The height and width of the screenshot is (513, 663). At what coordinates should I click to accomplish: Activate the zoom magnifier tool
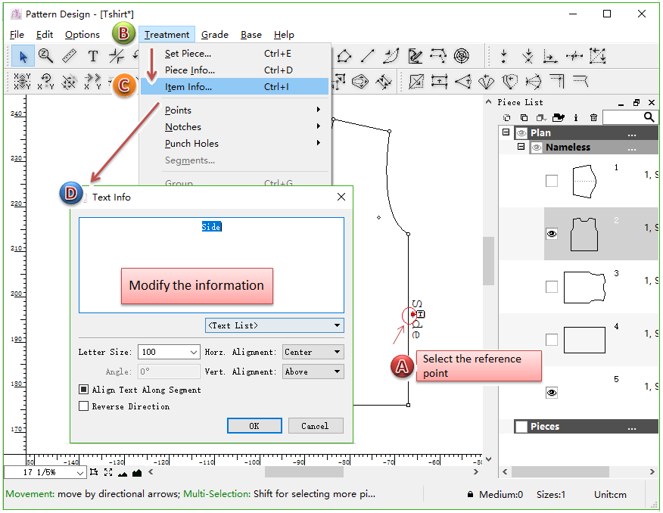46,56
